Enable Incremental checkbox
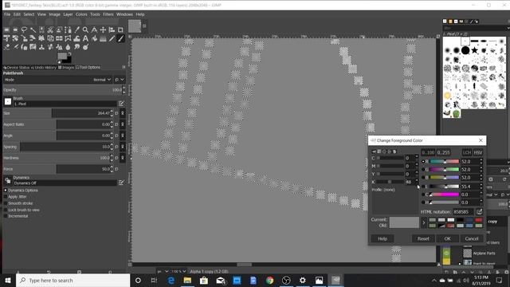This screenshot has width=510, height=287. point(6,216)
